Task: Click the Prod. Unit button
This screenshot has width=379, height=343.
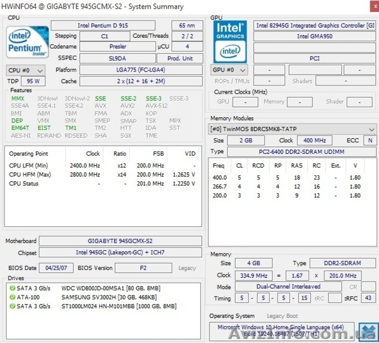Action: (x=180, y=58)
